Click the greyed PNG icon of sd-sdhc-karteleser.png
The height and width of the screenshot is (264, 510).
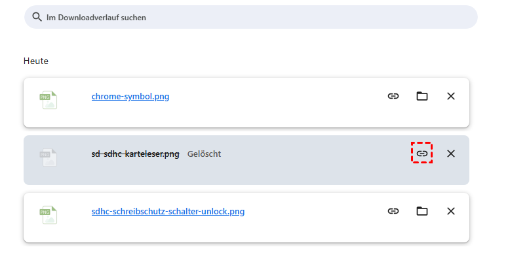coord(49,157)
